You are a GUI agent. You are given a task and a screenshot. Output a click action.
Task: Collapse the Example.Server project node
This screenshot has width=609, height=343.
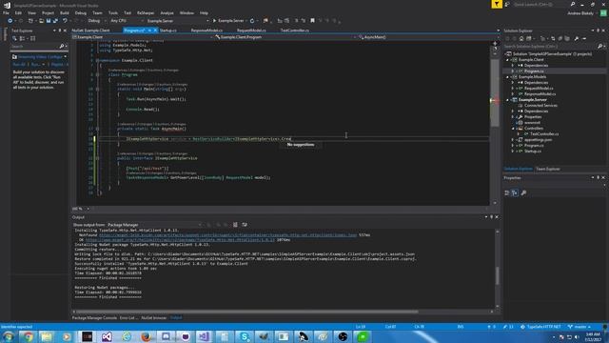coord(507,100)
